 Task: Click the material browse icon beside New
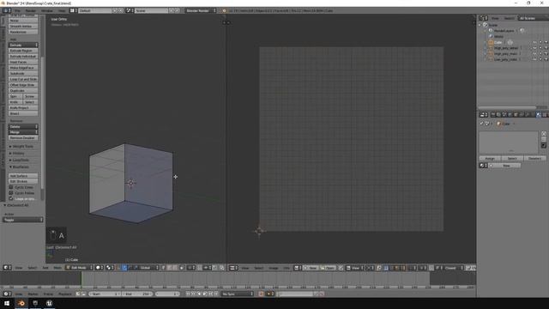pos(483,166)
